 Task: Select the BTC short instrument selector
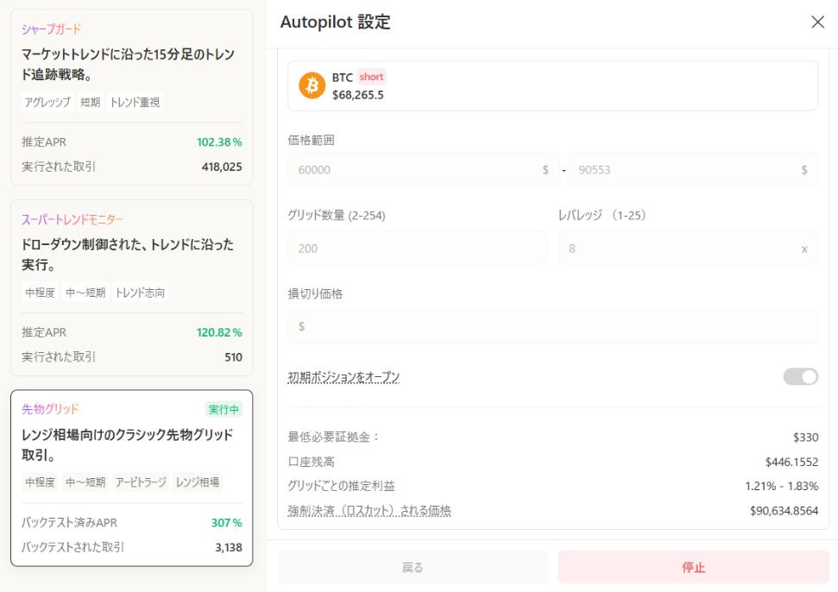pos(552,85)
